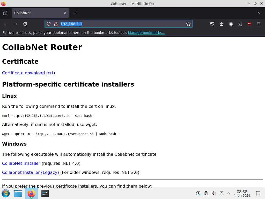Open the Collabnet Installer (Legacy) link
This screenshot has width=265, height=199.
31,172
